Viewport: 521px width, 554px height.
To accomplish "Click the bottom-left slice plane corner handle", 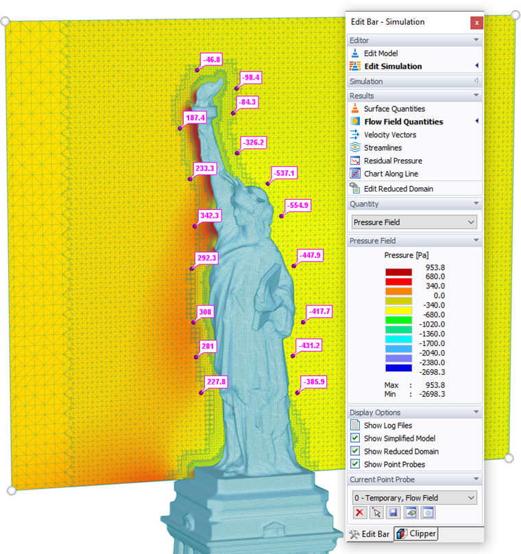I will [x=12, y=490].
